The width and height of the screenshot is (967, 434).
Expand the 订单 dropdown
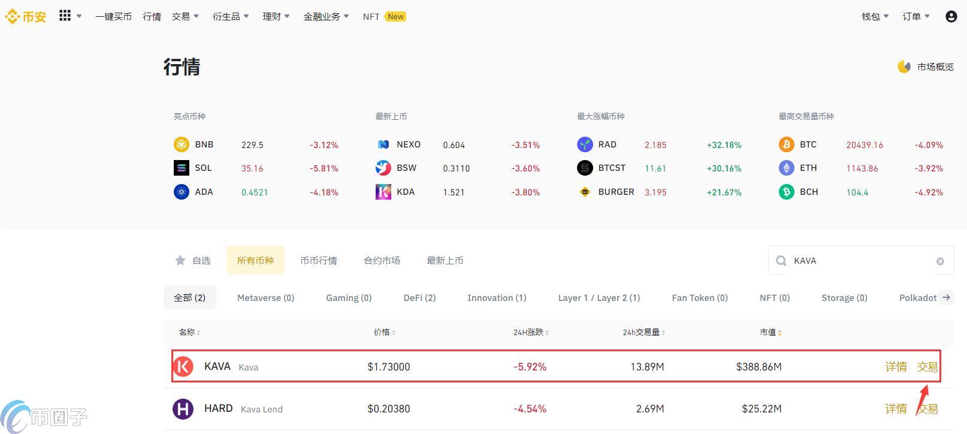click(916, 17)
